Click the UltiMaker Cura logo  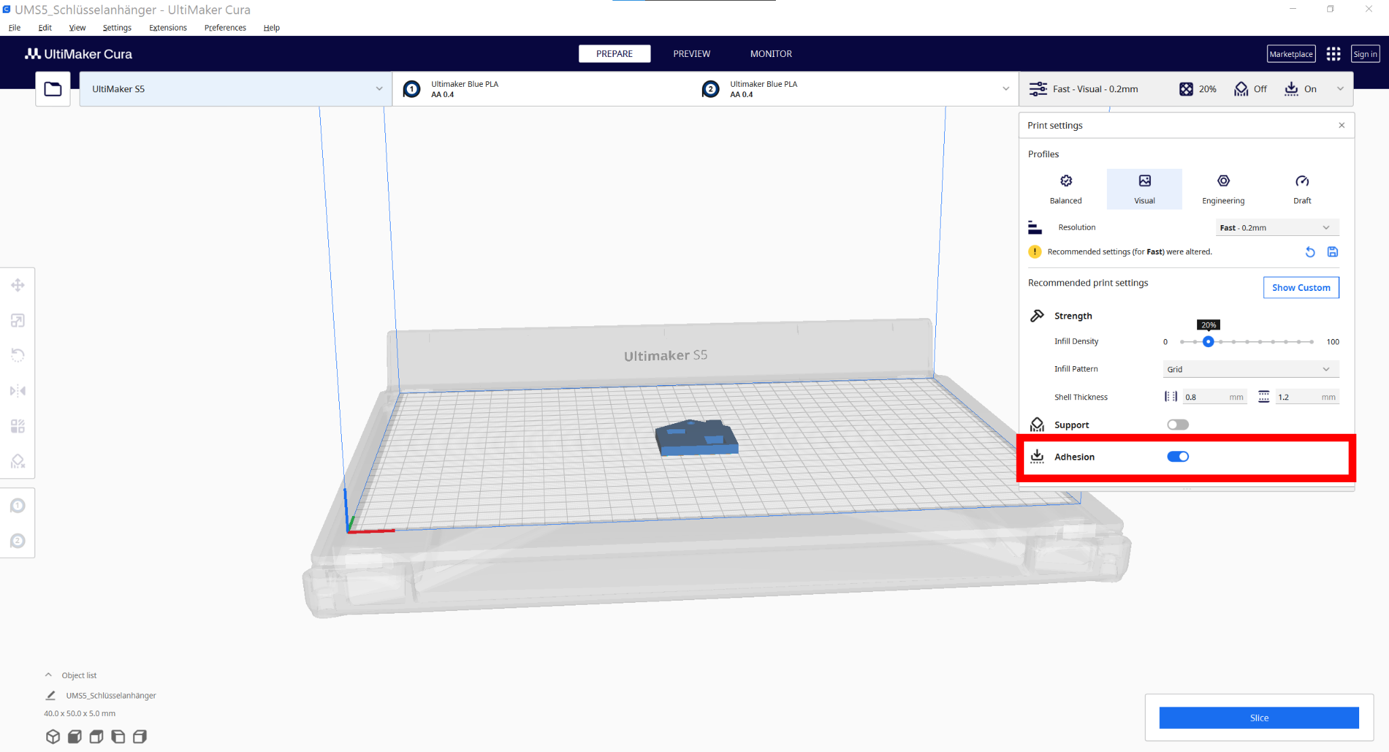click(x=79, y=54)
